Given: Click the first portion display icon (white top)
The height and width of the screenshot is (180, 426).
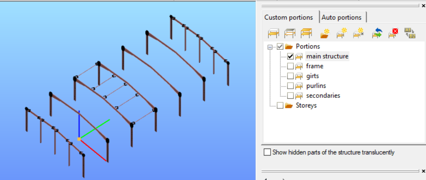Looking at the screenshot, I should click(273, 34).
